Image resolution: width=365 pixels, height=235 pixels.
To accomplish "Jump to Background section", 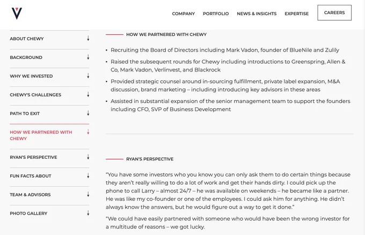I will coord(26,57).
